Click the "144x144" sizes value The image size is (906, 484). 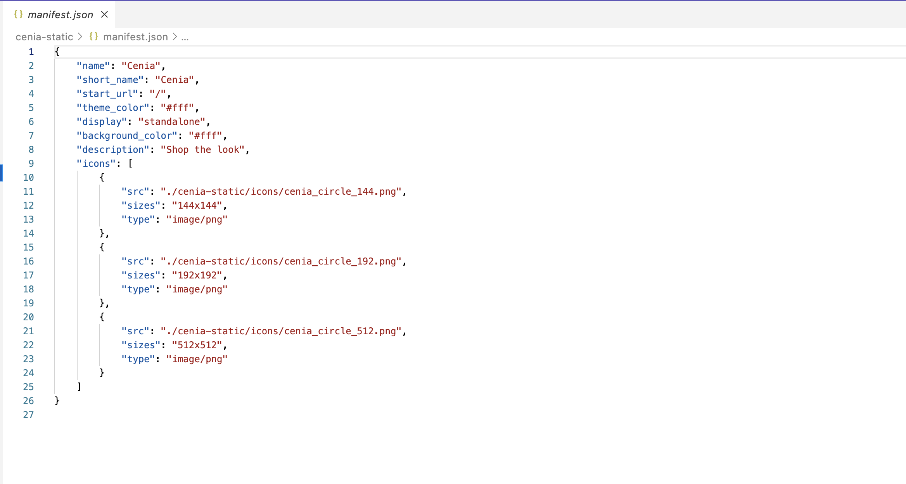tap(197, 206)
